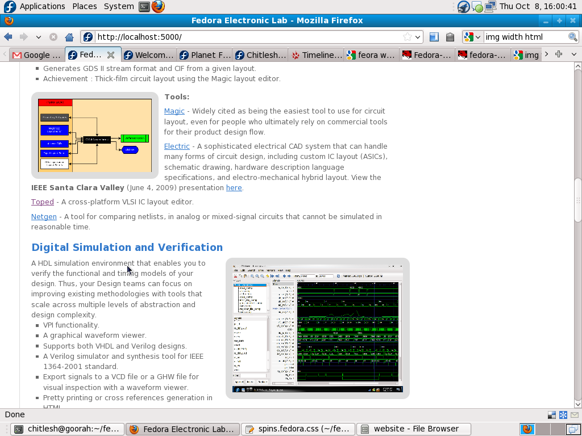Select Fedora Electronic Lab taskbar button
Screen dimensions: 582x436
[182, 429]
